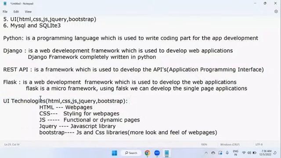Open the Zoom app on the taskbar
Screen dimensions: 281x158
(157, 153)
